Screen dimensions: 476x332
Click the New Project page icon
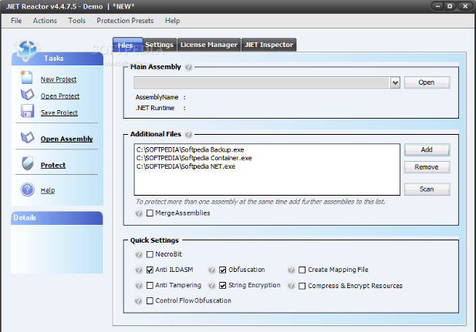pyautogui.click(x=27, y=77)
